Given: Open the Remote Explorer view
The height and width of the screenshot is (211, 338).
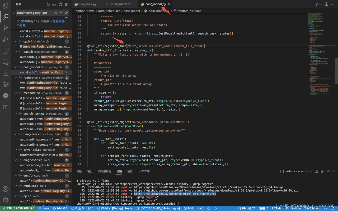Looking at the screenshot, I should pos(6,62).
